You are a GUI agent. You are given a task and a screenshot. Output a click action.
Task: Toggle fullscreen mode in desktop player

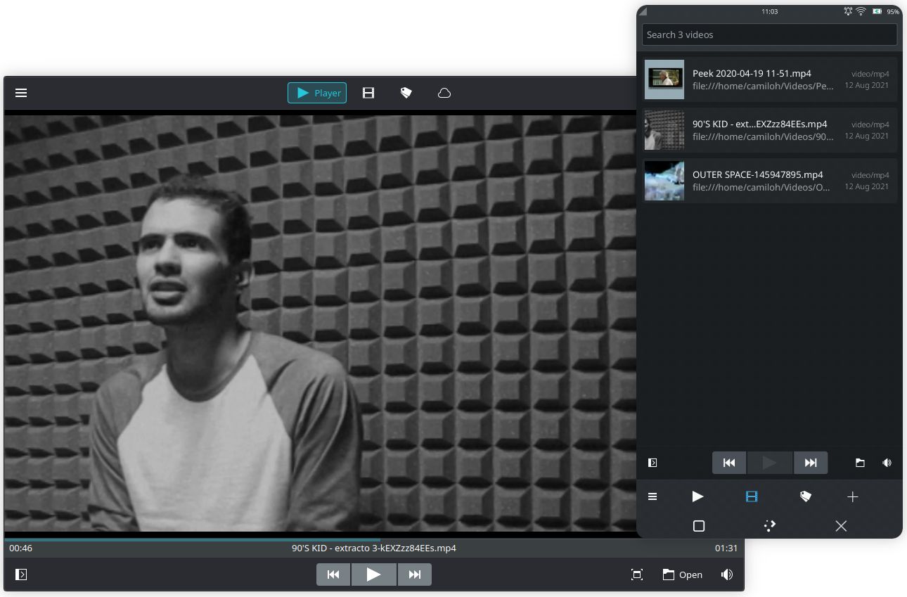637,574
